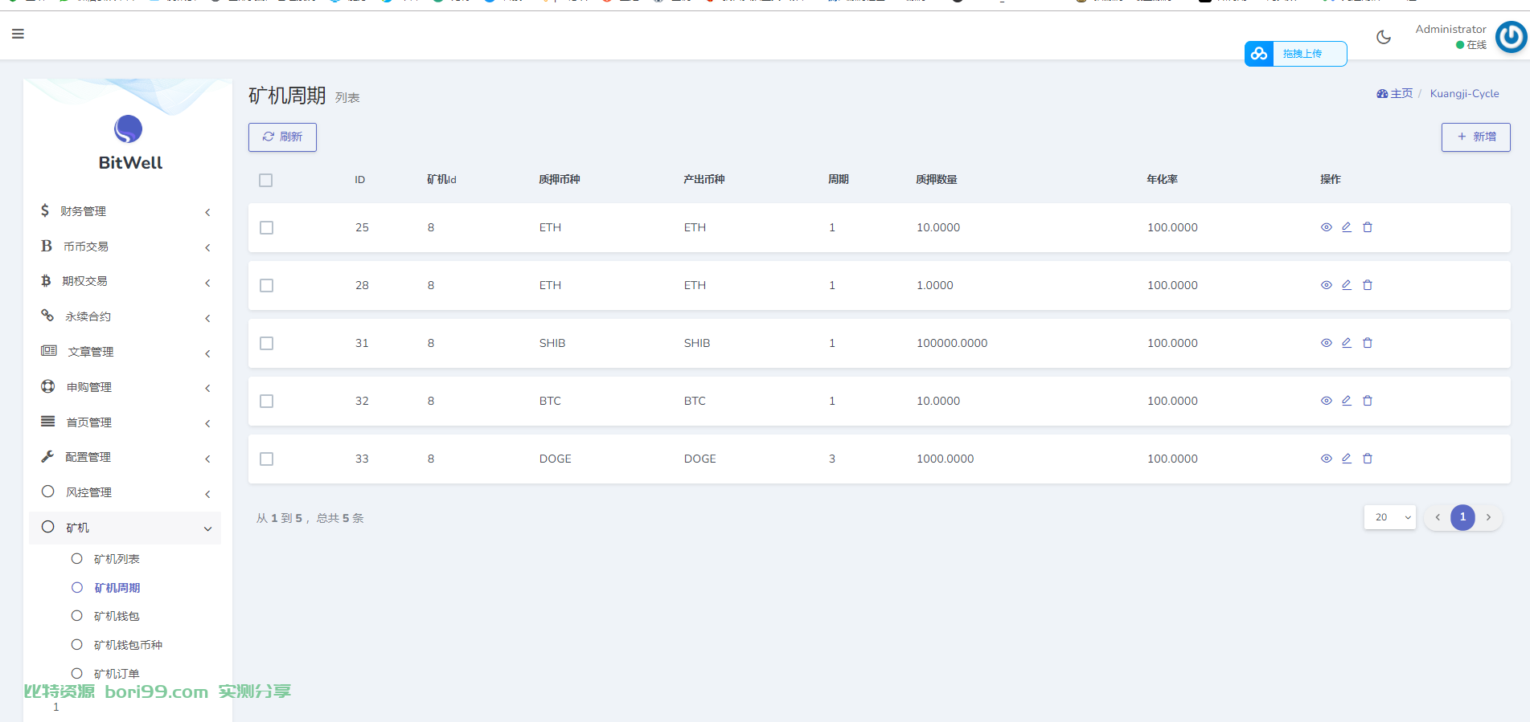Click the 100000.0000 cell in SHIB row
Image resolution: width=1530 pixels, height=722 pixels.
[952, 343]
